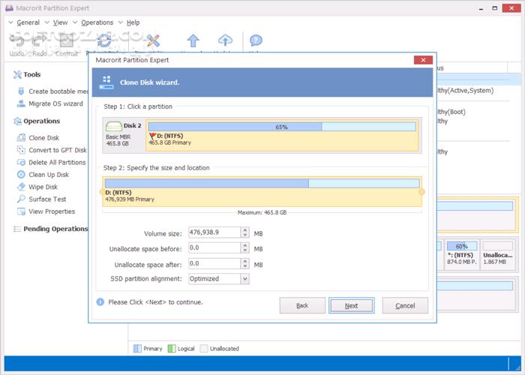The width and height of the screenshot is (525, 375).
Task: Open the View menu
Action: pos(60,22)
